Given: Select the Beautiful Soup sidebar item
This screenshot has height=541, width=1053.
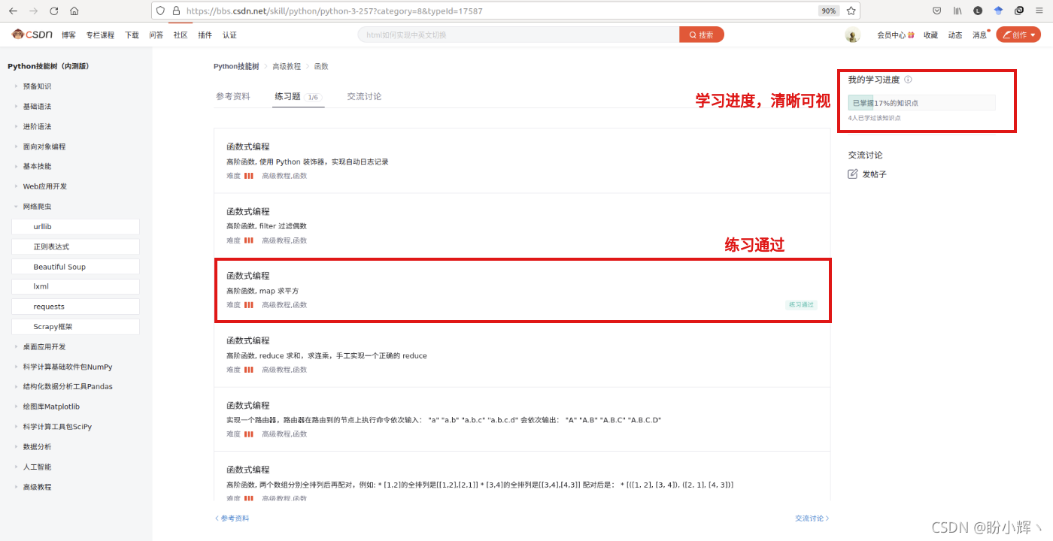Looking at the screenshot, I should [x=76, y=267].
